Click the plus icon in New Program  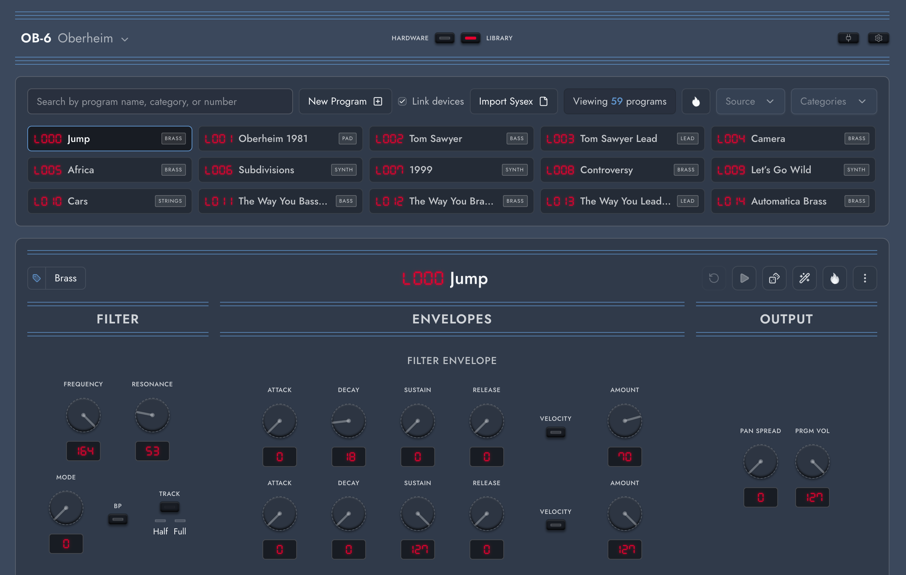[x=378, y=101]
